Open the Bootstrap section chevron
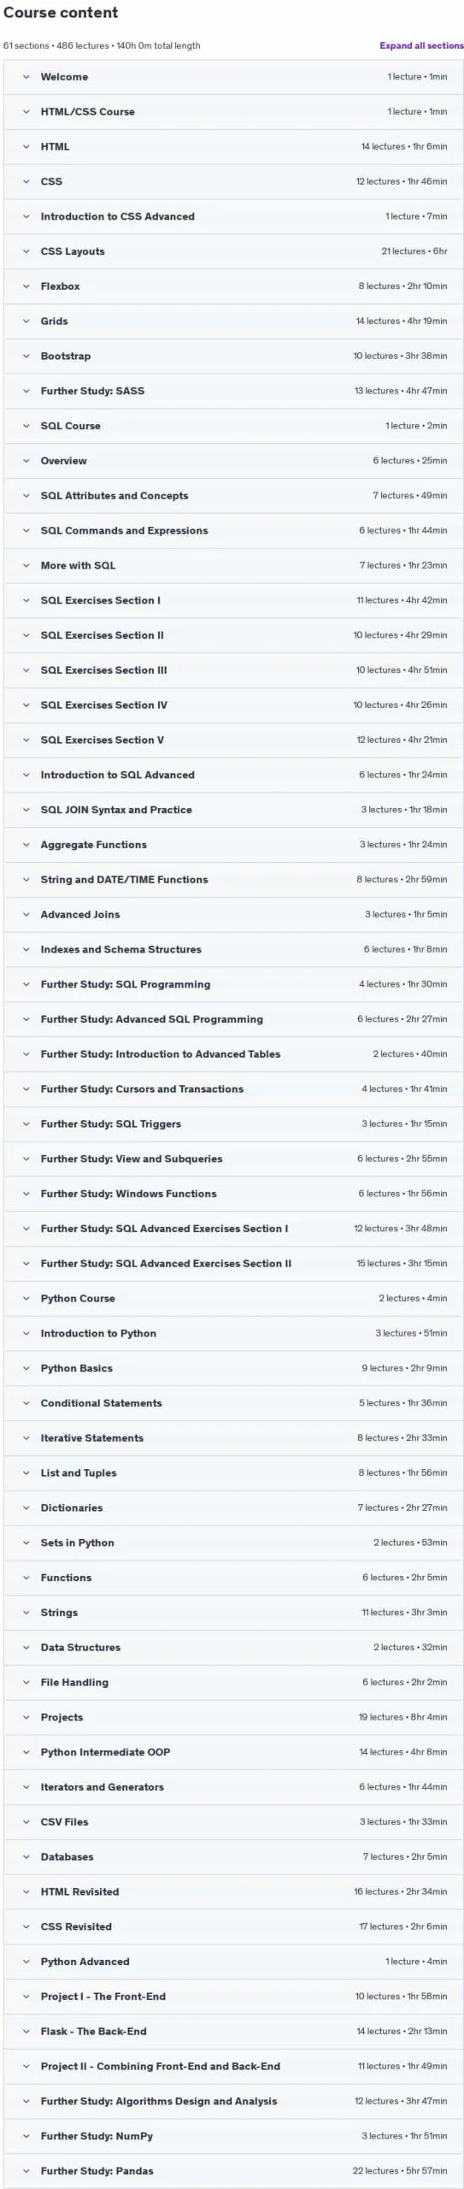This screenshot has height=2189, width=464. pyautogui.click(x=26, y=356)
